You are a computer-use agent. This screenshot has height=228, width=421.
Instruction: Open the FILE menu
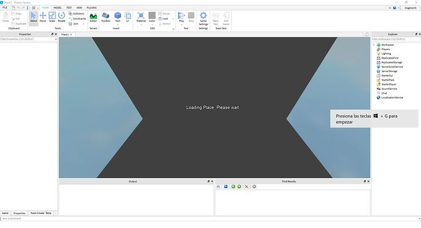[x=5, y=8]
